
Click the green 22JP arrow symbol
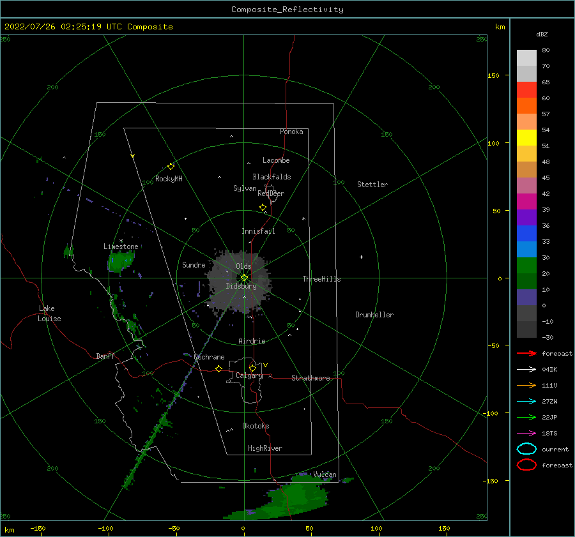(526, 417)
